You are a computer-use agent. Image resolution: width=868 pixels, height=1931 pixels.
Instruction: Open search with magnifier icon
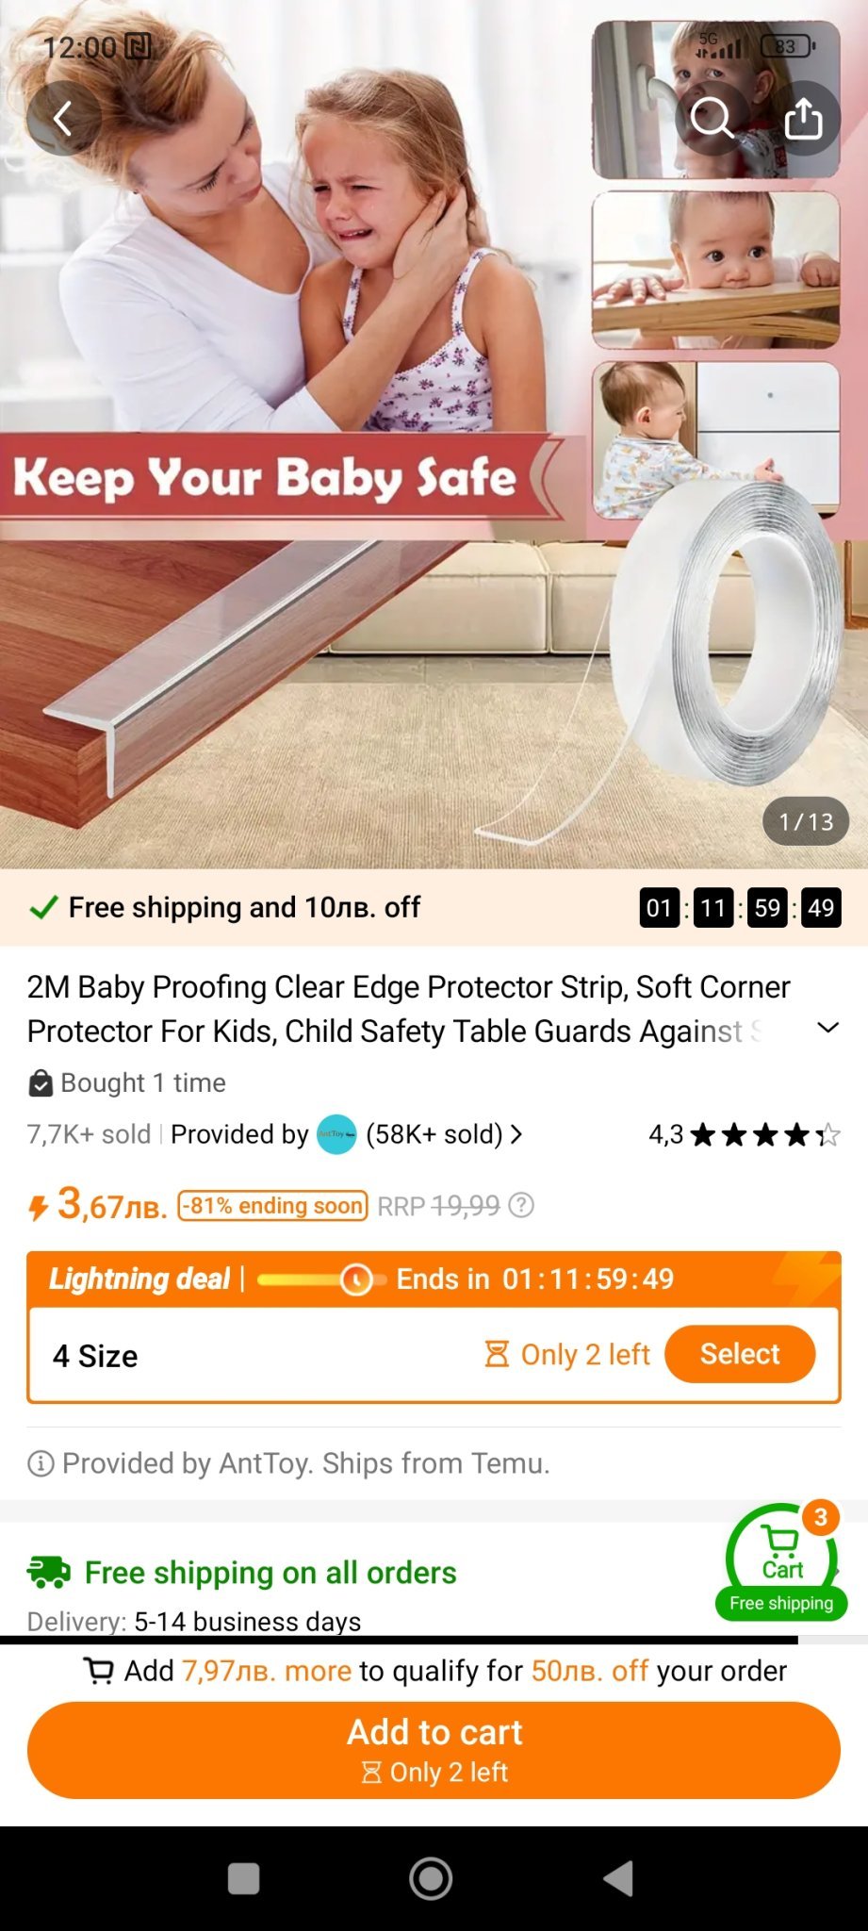(x=712, y=119)
